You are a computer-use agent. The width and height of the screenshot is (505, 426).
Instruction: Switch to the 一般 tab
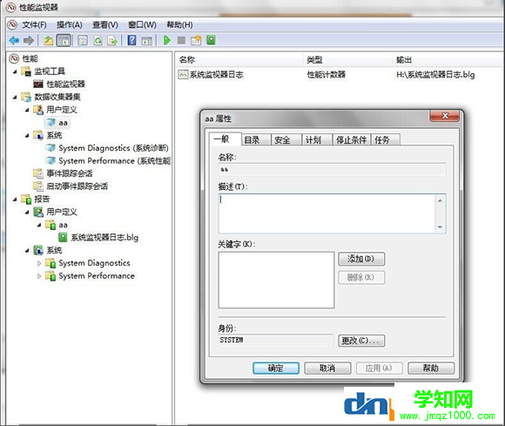[x=225, y=139]
